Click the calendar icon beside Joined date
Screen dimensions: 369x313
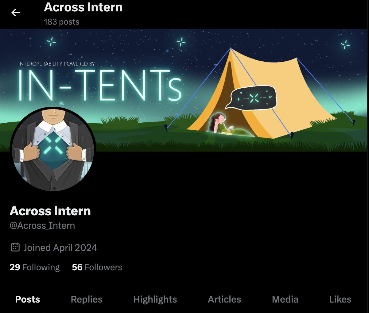(x=15, y=247)
